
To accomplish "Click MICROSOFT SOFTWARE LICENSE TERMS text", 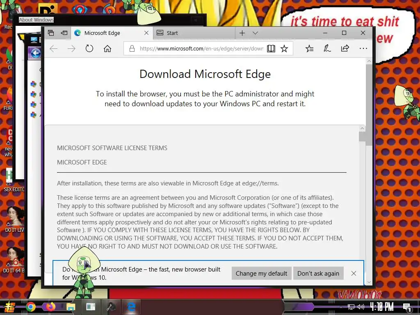I will point(112,148).
